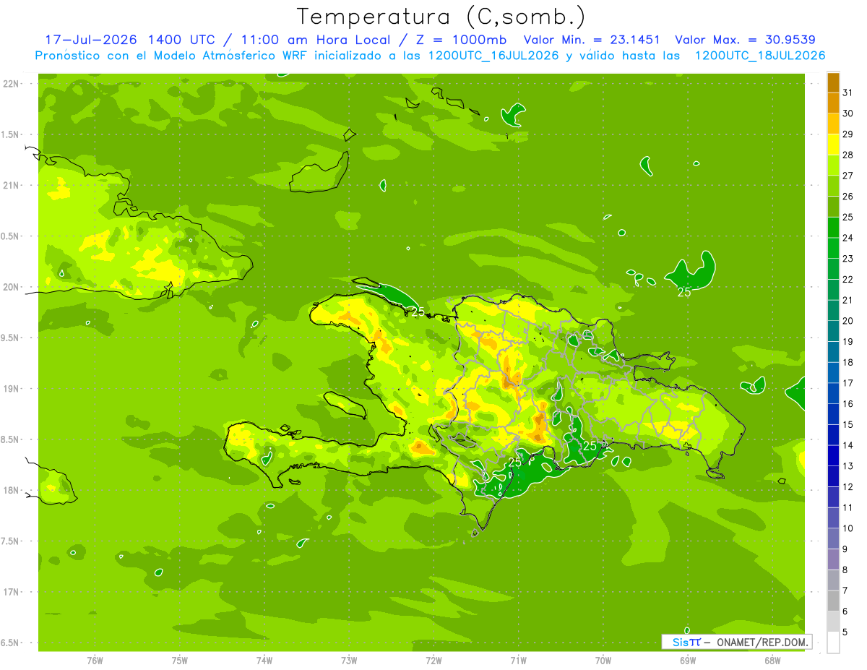The width and height of the screenshot is (867, 670).
Task: Click the yellow legend swatch between 28 and 29
Action: point(833,144)
